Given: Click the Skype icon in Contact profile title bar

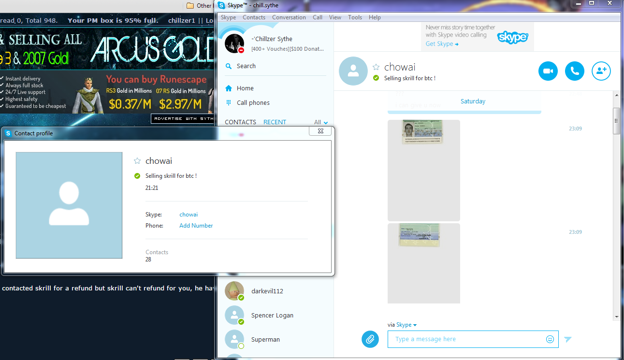Looking at the screenshot, I should [x=8, y=133].
